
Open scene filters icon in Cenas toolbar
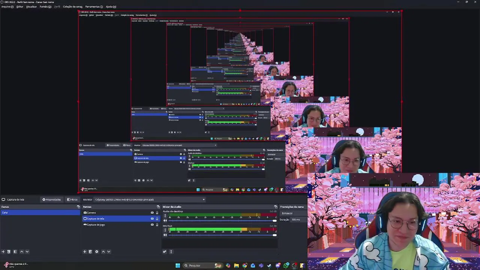[x=15, y=252]
